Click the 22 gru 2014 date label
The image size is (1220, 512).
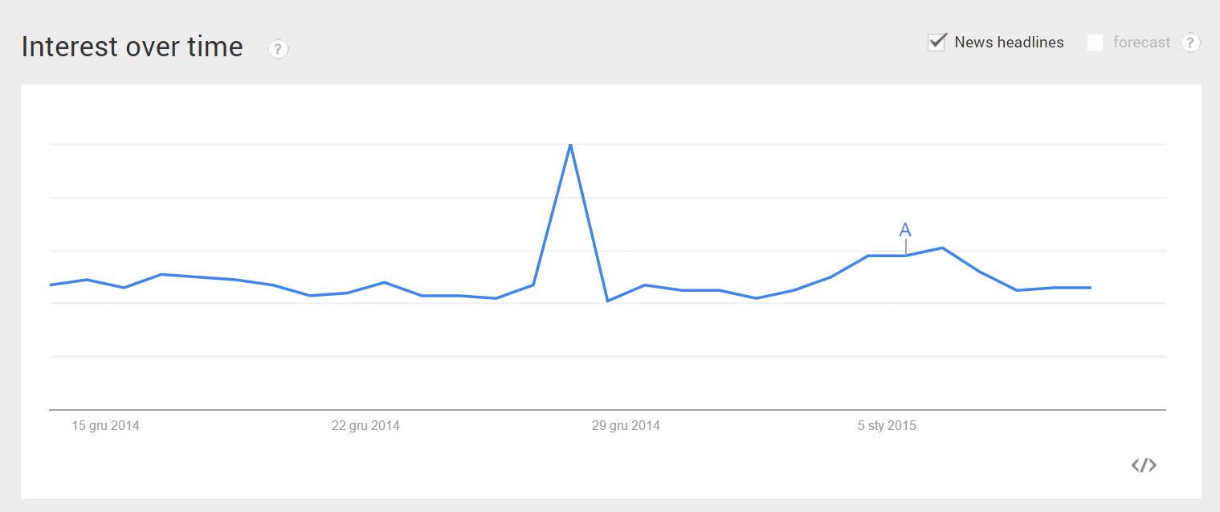(365, 426)
